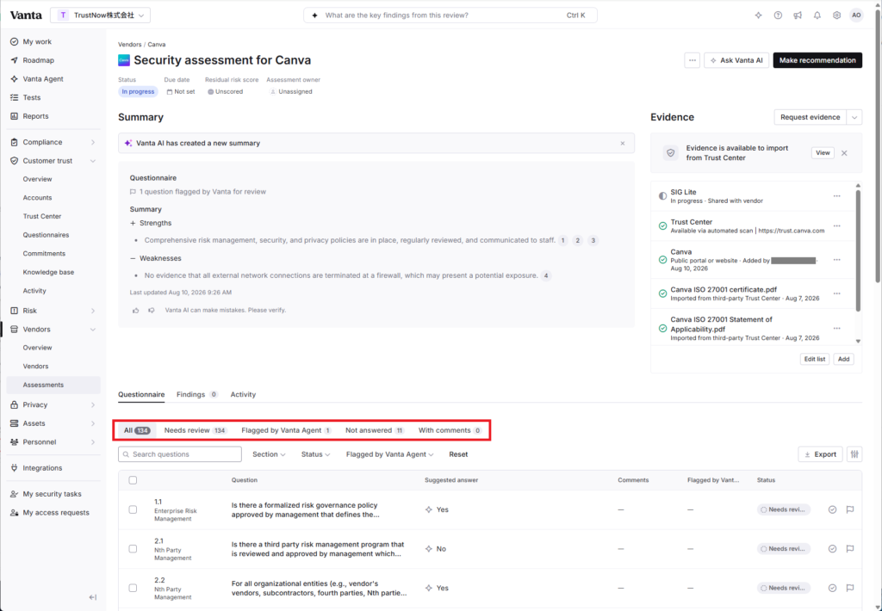Click into the Search questions field
The height and width of the screenshot is (611, 882).
(x=180, y=454)
